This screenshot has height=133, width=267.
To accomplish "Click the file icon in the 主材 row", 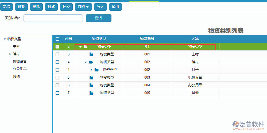I will click(x=91, y=54).
